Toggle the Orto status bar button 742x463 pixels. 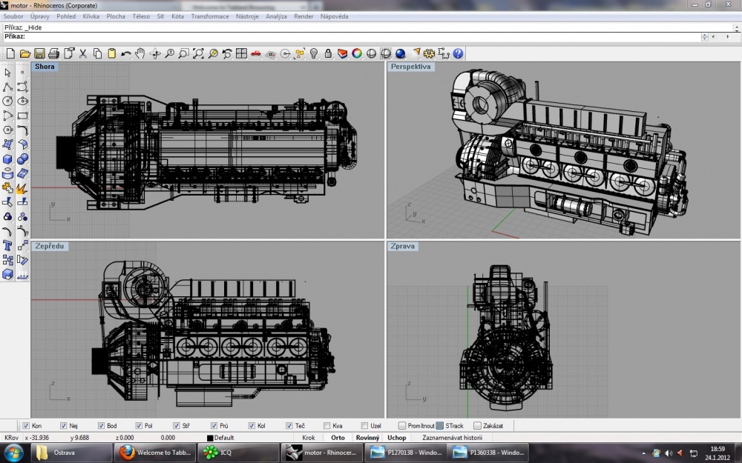(338, 438)
